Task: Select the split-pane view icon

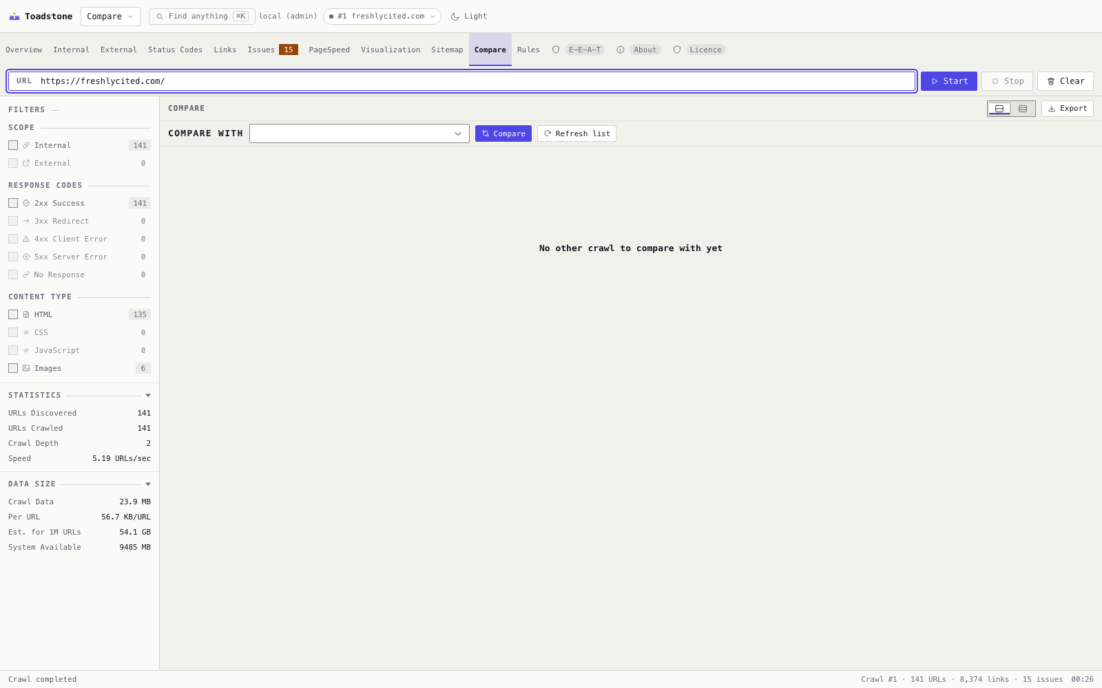Action: [x=999, y=109]
